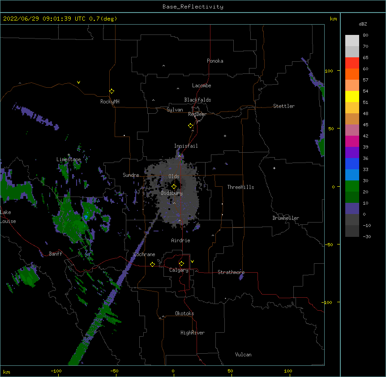
Task: Click the yellow station marker near RockyMH
Action: pyautogui.click(x=112, y=91)
